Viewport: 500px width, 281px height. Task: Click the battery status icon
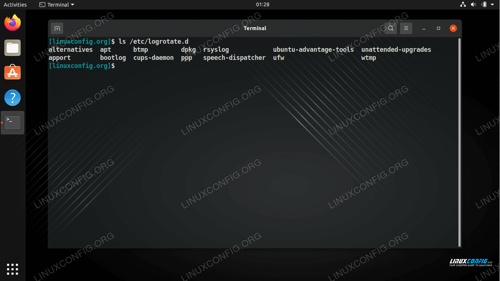484,4
